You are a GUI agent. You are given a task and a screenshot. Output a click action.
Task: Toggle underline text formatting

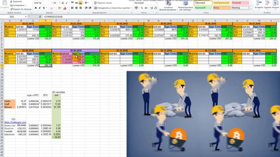click(44, 8)
